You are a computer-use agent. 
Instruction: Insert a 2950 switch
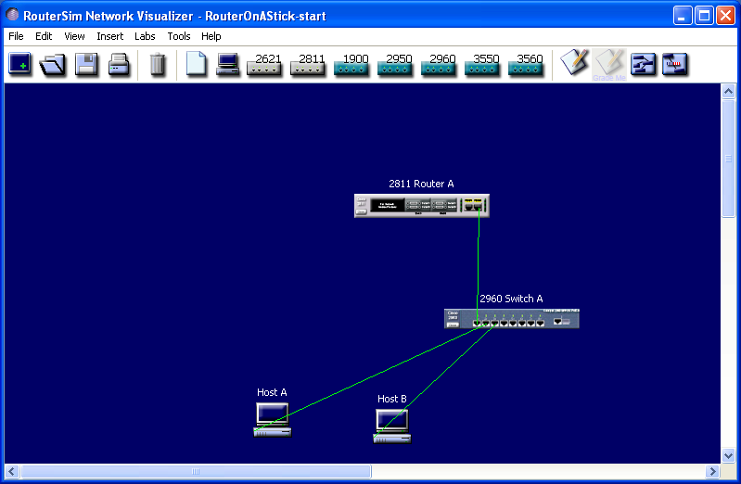[x=394, y=64]
